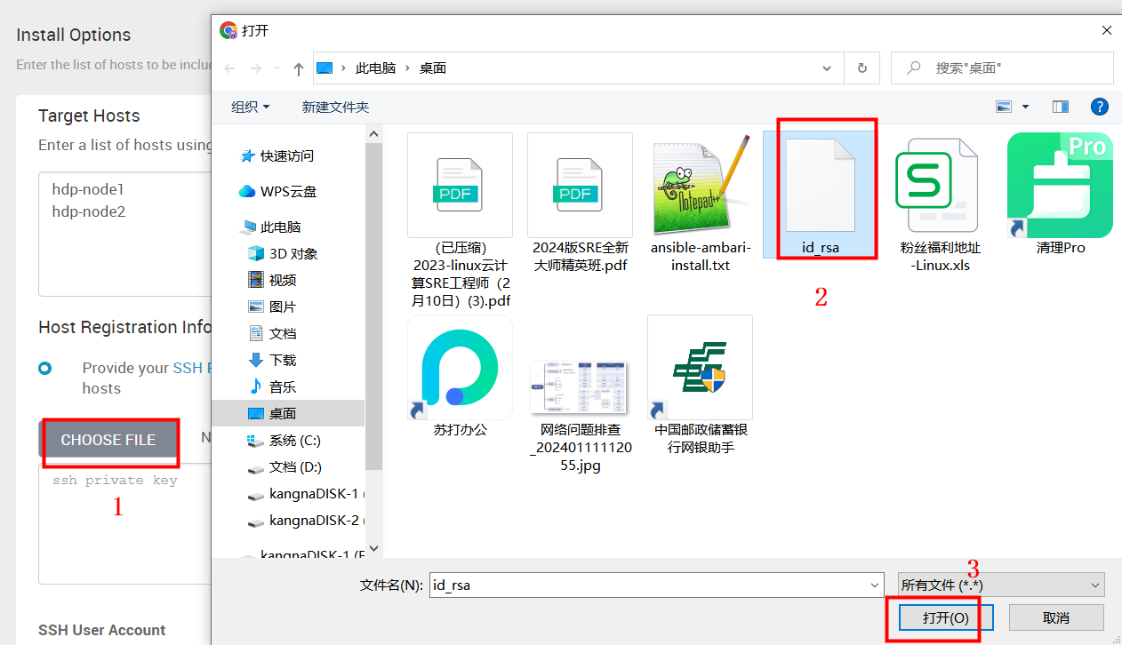Image resolution: width=1122 pixels, height=645 pixels.
Task: Select 粉丝福利地址-Linux.xls file
Action: pos(941,203)
